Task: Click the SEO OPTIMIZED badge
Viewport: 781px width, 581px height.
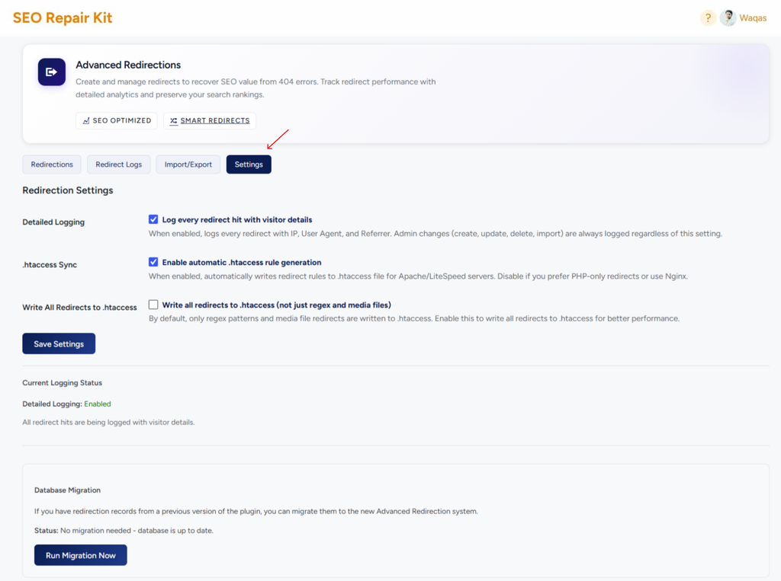Action: 117,121
